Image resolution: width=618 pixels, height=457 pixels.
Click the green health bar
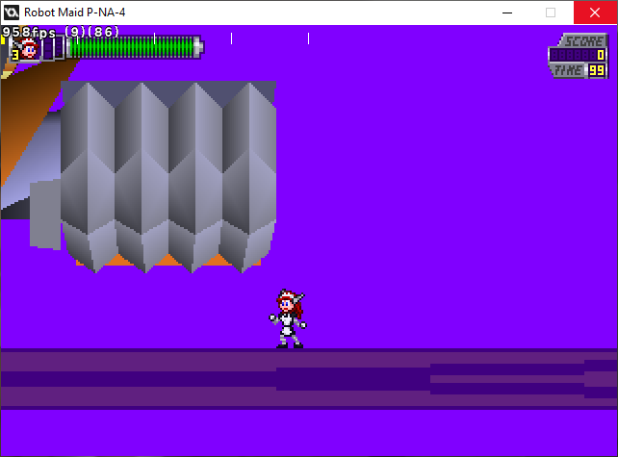pyautogui.click(x=134, y=48)
